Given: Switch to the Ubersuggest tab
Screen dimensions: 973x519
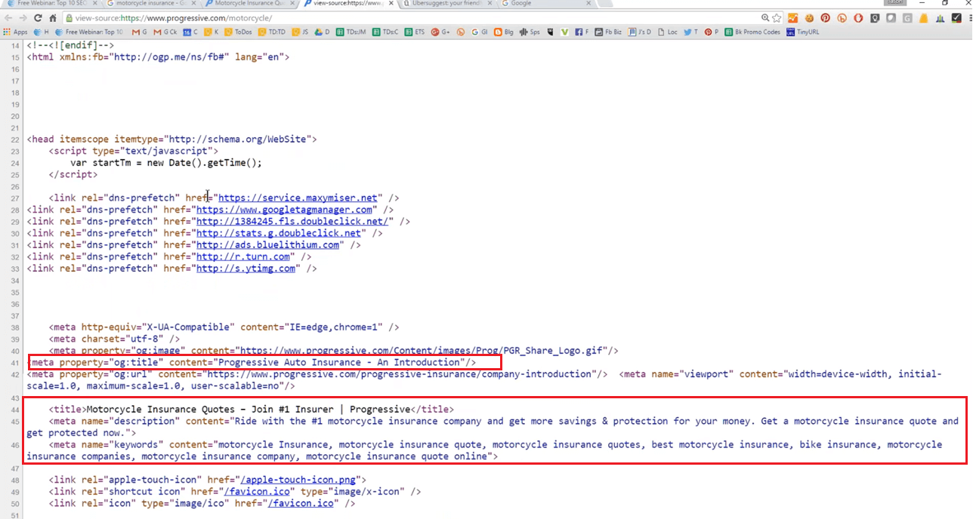Looking at the screenshot, I should [x=442, y=4].
